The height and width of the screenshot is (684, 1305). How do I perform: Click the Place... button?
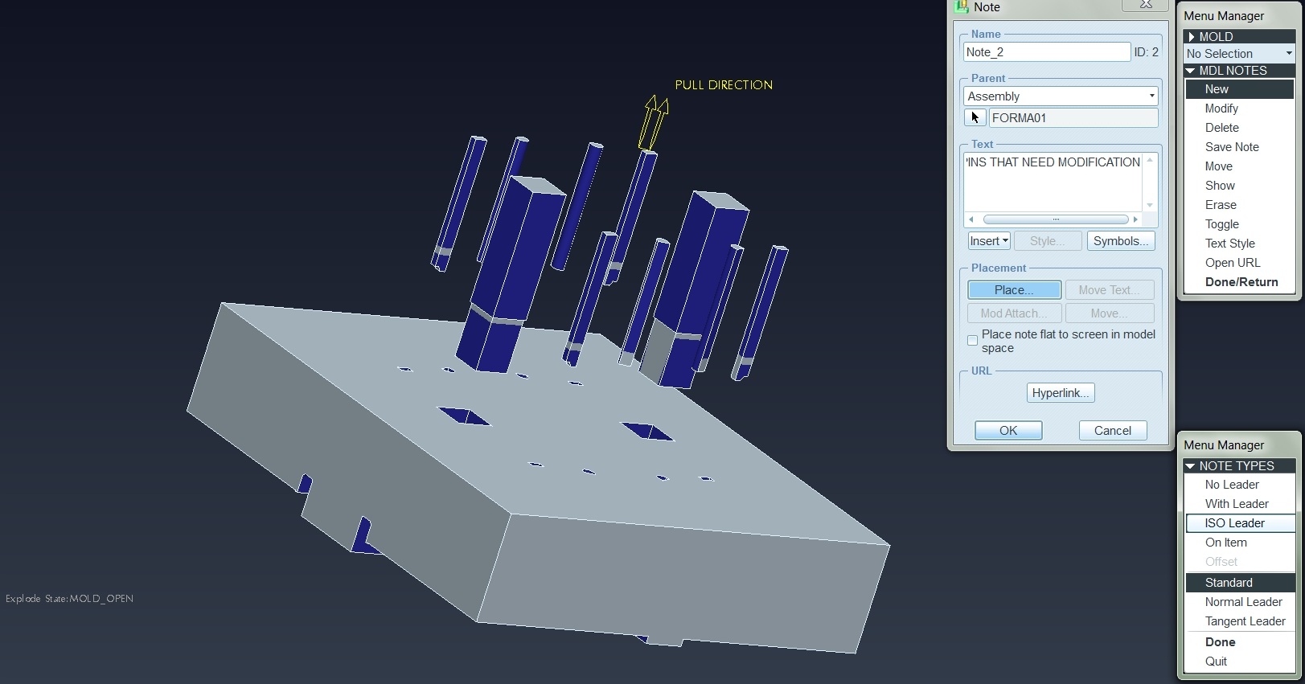tap(1014, 290)
